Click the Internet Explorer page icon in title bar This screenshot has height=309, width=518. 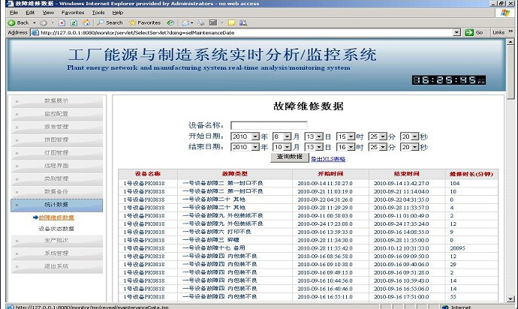(x=7, y=4)
